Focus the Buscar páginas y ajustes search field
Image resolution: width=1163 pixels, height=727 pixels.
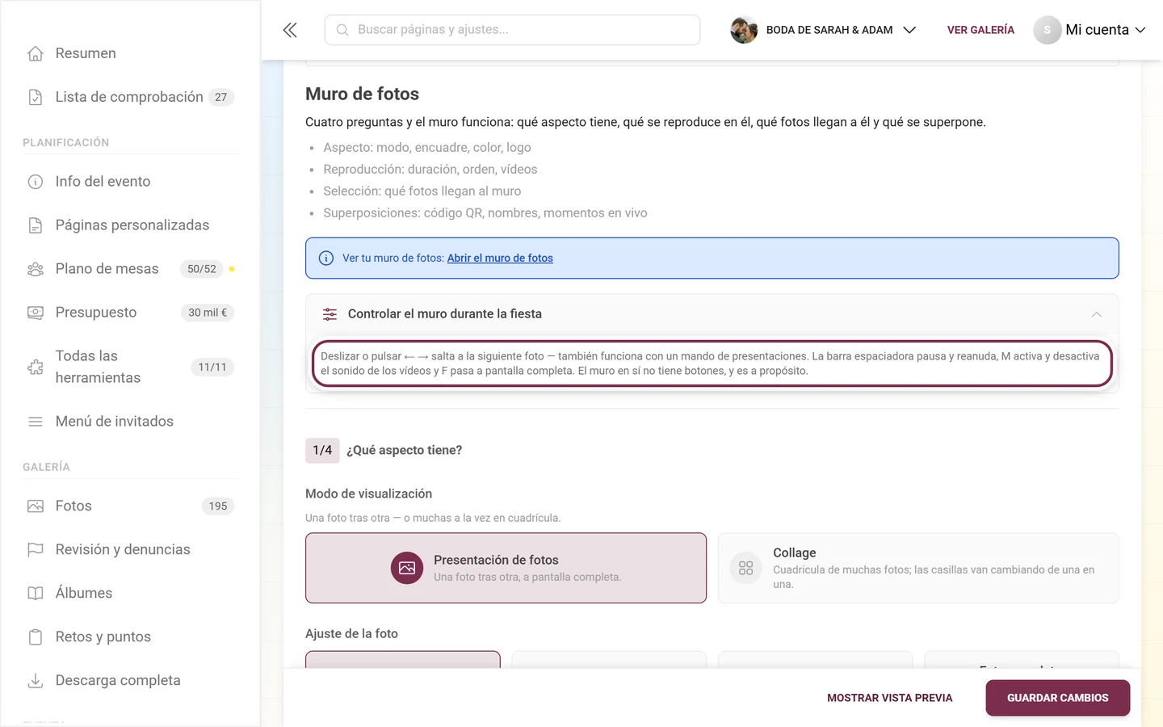pos(512,30)
